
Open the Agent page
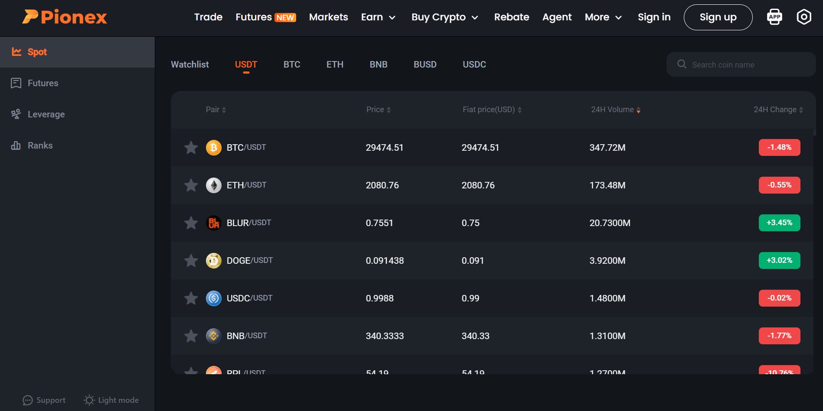(x=557, y=17)
